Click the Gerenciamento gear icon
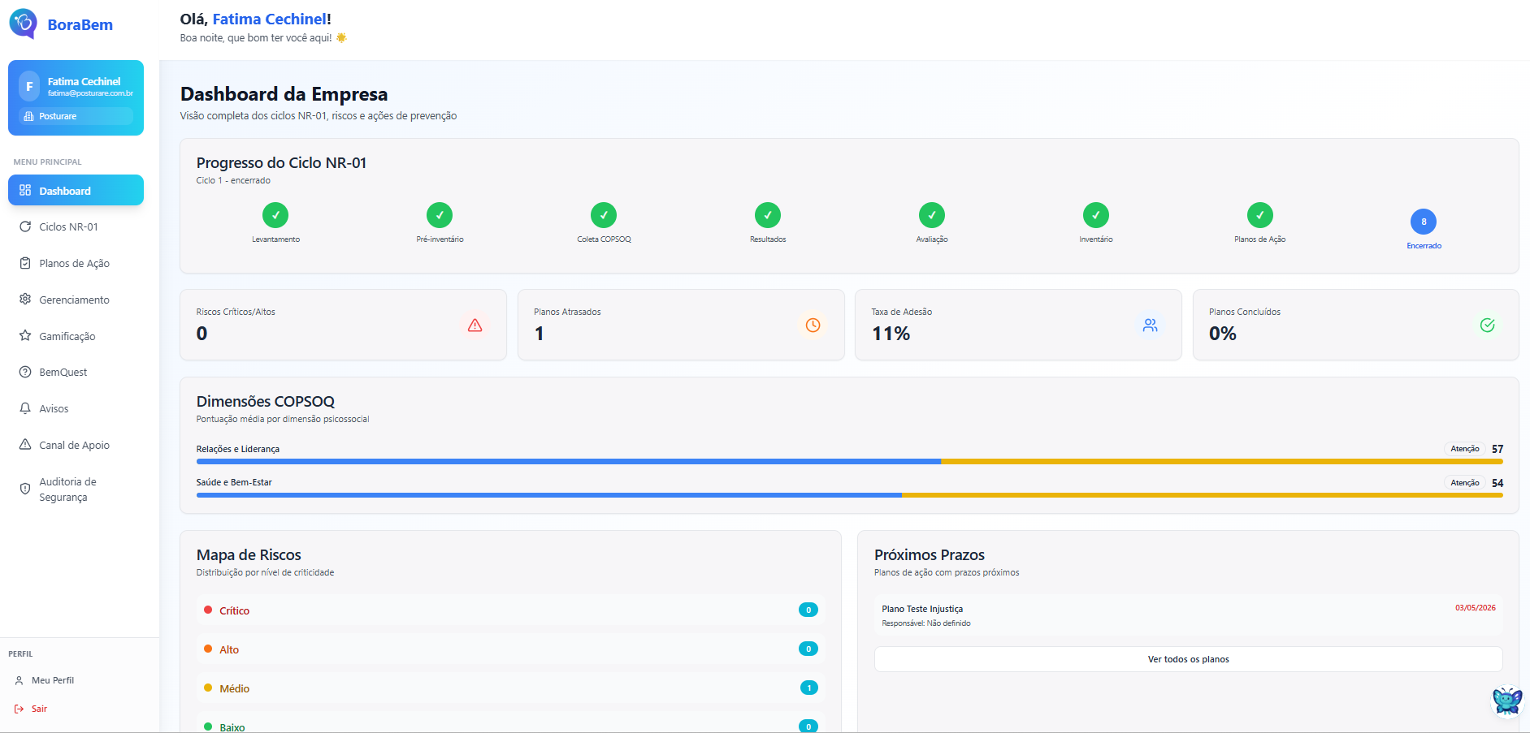This screenshot has width=1530, height=733. click(25, 300)
